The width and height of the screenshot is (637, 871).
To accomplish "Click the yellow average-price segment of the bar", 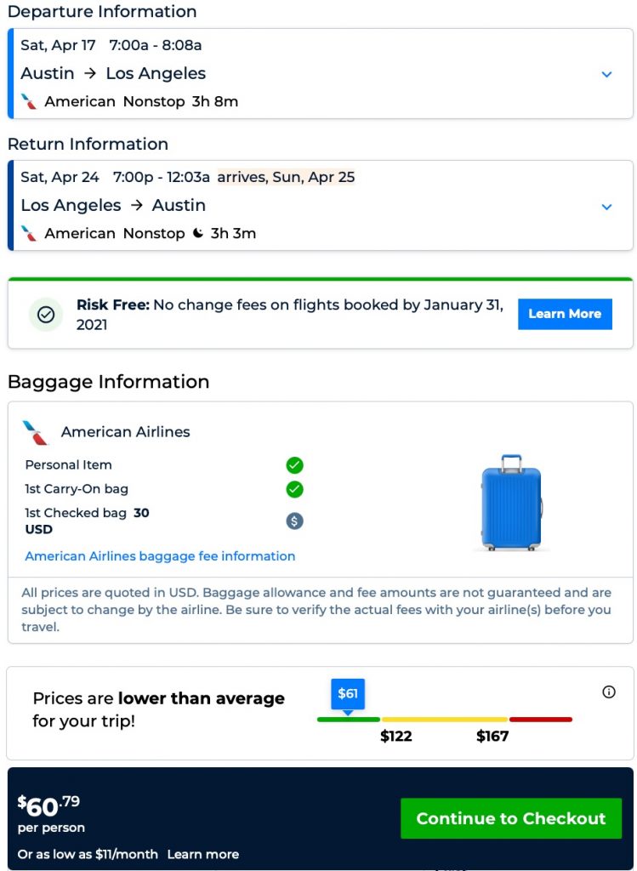I will pos(444,720).
